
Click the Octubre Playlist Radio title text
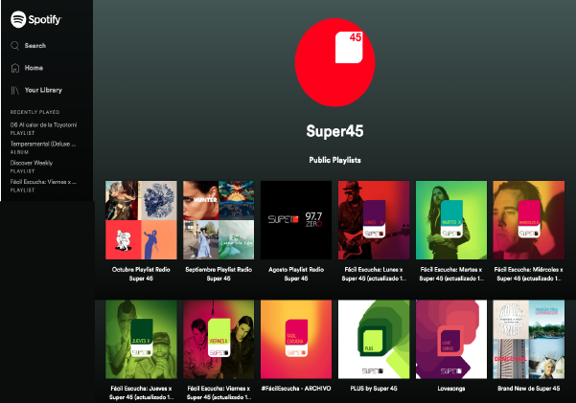[141, 274]
